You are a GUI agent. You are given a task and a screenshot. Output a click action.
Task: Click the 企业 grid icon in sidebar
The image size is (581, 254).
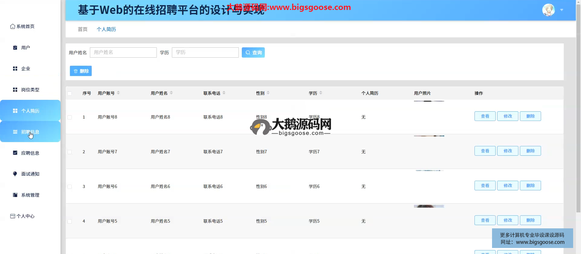(x=15, y=69)
